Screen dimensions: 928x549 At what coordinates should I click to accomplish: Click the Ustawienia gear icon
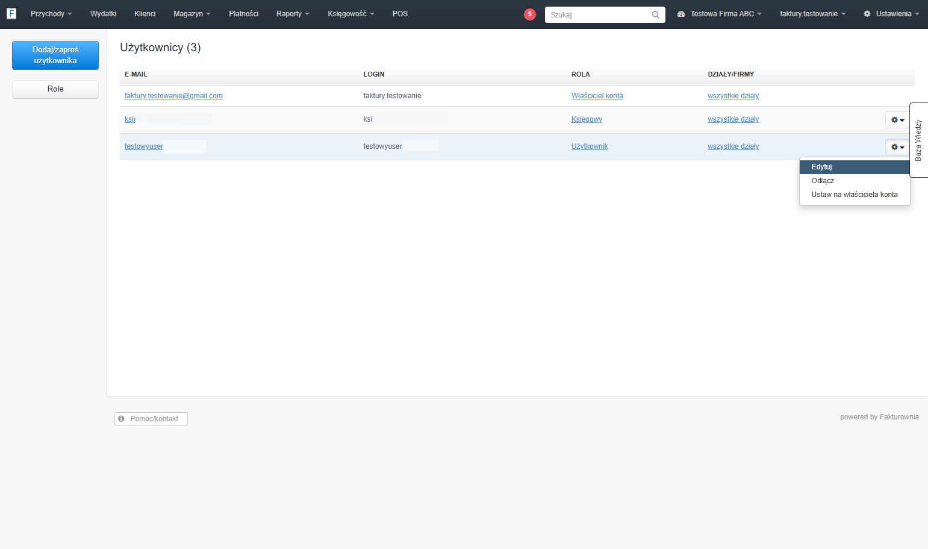click(x=867, y=14)
